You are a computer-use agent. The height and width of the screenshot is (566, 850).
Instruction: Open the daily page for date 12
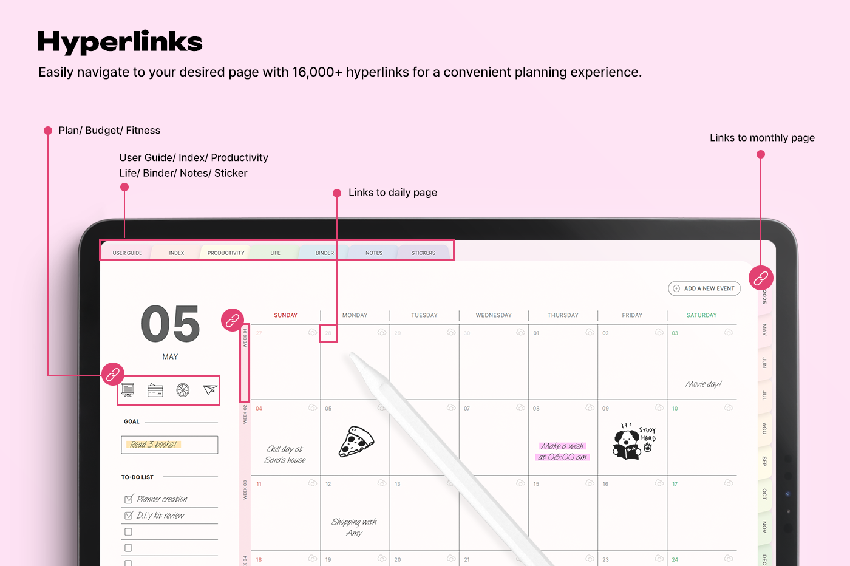click(x=328, y=484)
